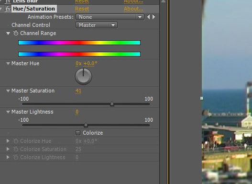Open the Animation Presets dropdown
Image resolution: width=252 pixels, height=184 pixels.
tap(110, 17)
